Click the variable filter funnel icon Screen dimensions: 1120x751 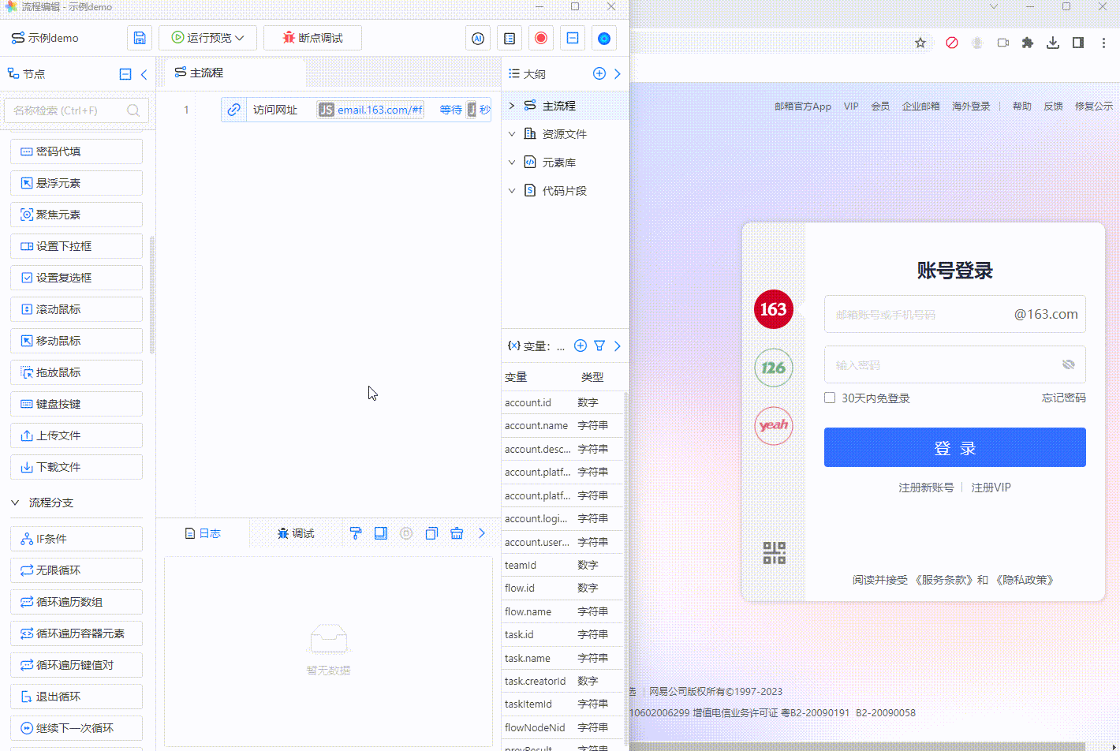[599, 346]
